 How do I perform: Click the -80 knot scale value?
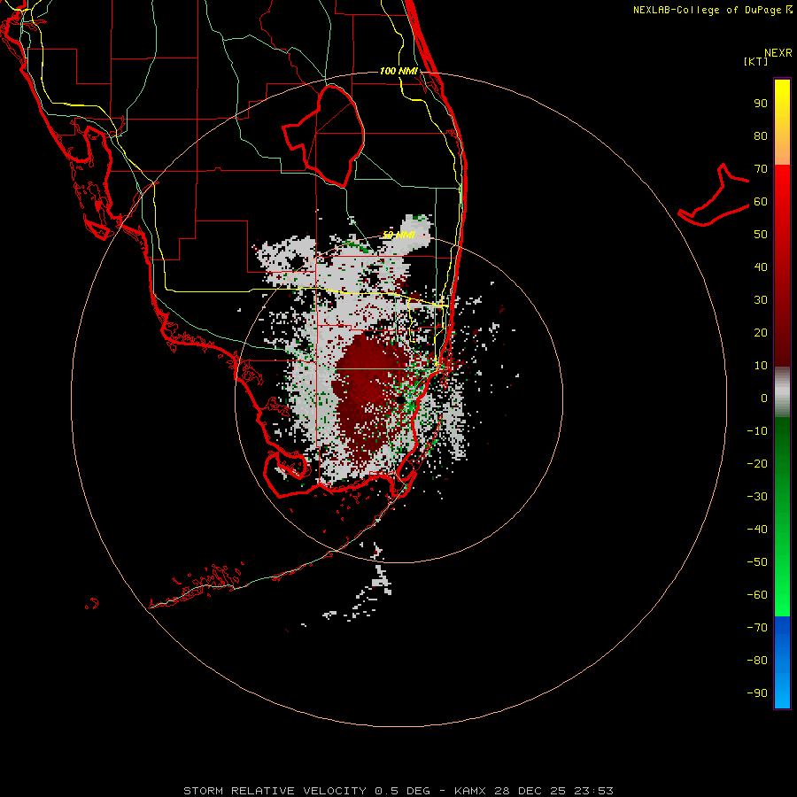tap(757, 661)
